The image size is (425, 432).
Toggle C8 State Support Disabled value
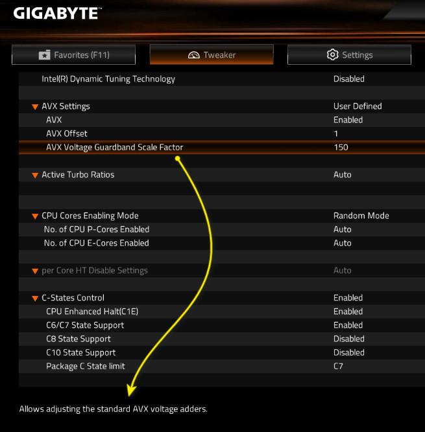[x=348, y=339]
